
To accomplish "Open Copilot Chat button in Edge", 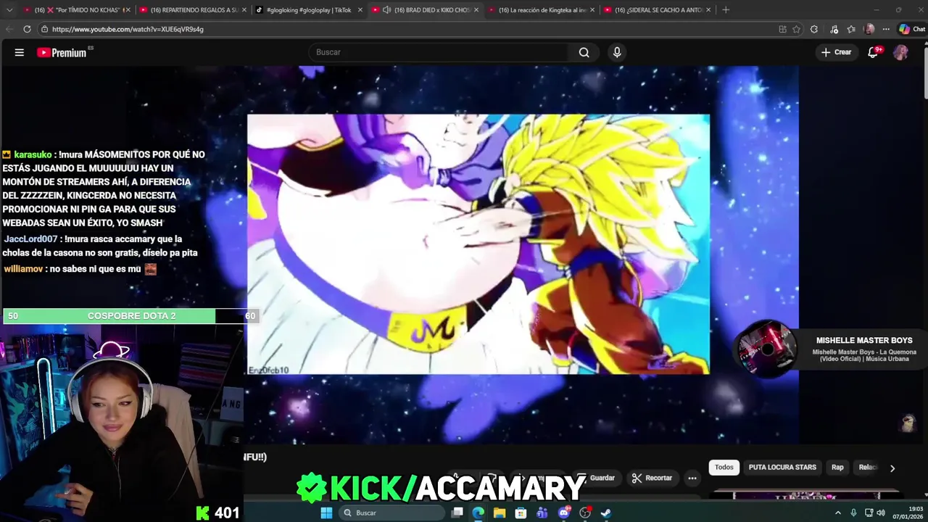I will click(911, 29).
